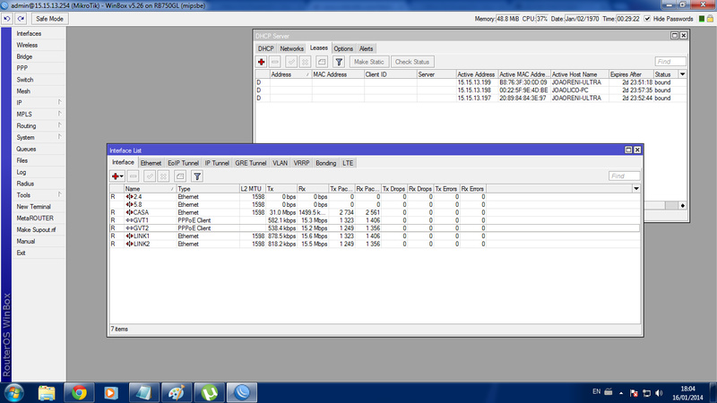Open the column chooser dropdown in Interface List

point(636,189)
